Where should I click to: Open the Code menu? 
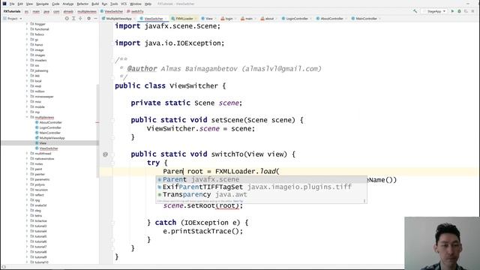55,4
